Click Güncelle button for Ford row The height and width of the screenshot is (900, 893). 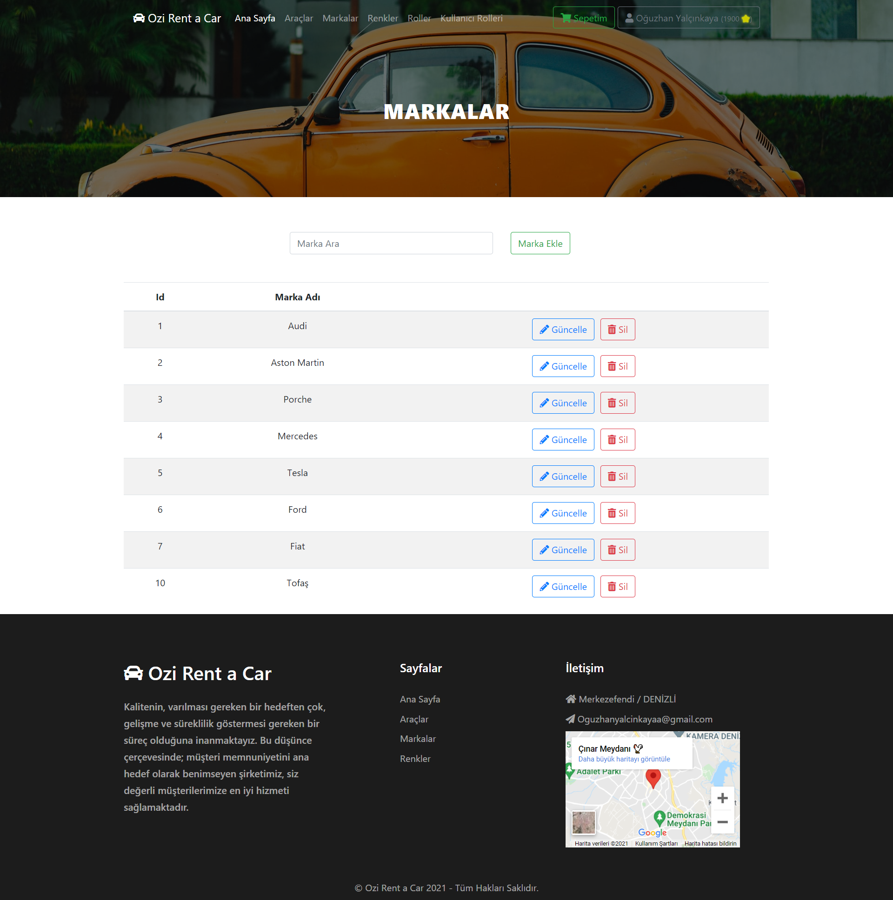coord(563,513)
